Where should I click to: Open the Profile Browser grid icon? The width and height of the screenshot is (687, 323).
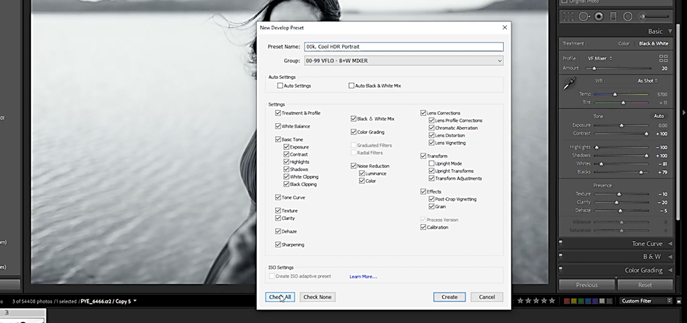point(663,58)
